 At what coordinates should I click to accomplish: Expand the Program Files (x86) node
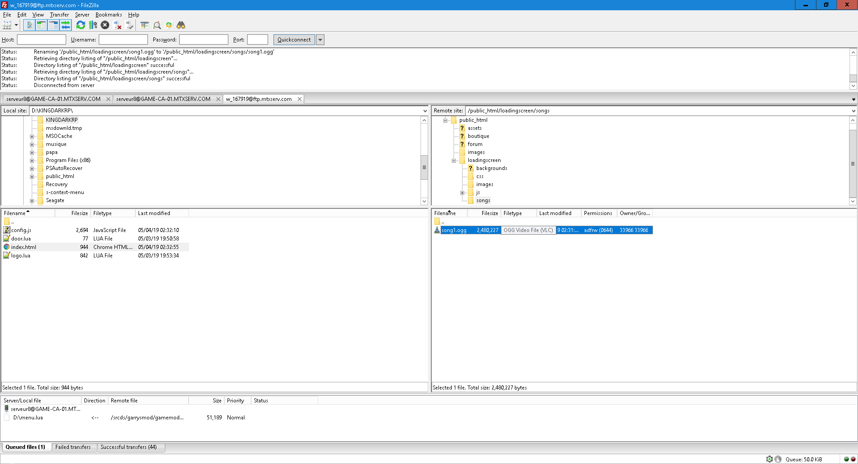[32, 161]
